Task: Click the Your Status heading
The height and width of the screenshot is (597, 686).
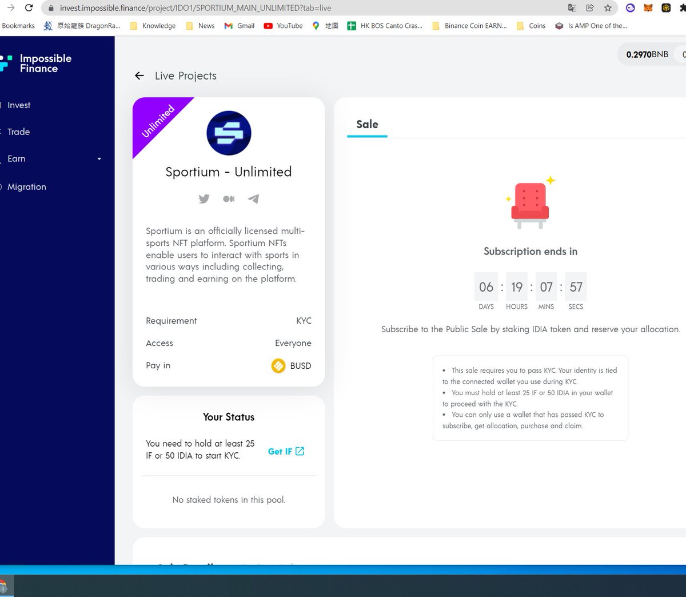Action: 229,417
